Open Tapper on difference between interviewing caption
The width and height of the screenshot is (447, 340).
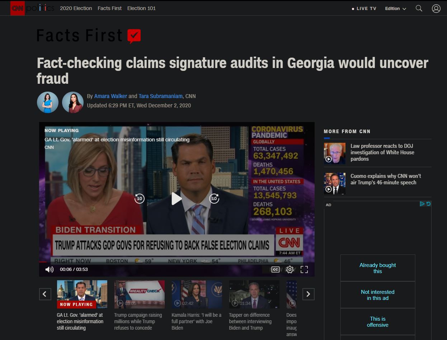tap(250, 321)
